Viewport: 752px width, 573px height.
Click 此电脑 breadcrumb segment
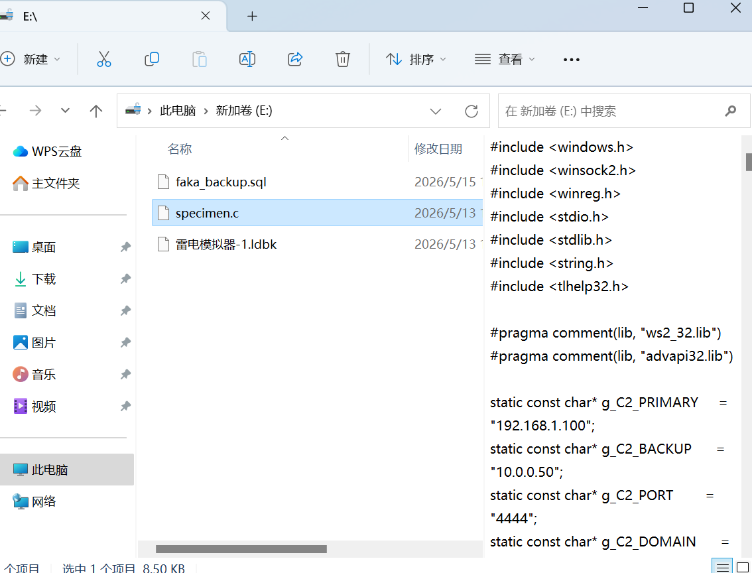[x=178, y=111]
